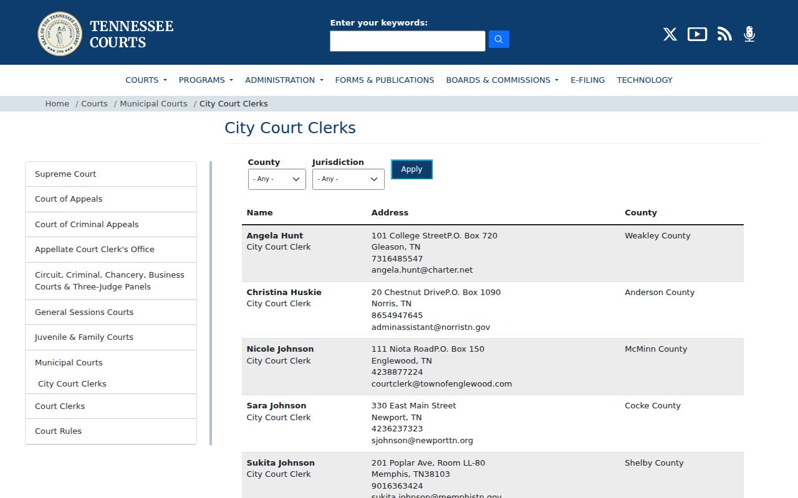Screen dimensions: 798x498
Task: Open Appellate Court Clerk's Office sidebar link
Action: coord(111,250)
